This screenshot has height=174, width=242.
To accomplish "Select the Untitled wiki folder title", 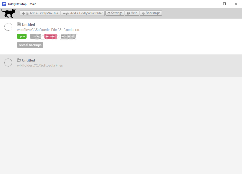I will 28,60.
